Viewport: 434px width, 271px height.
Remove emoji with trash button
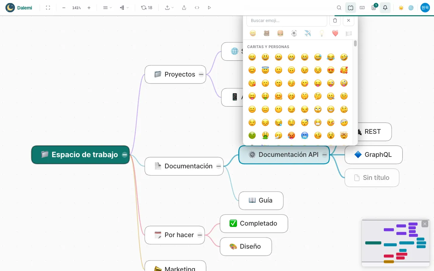pos(335,21)
